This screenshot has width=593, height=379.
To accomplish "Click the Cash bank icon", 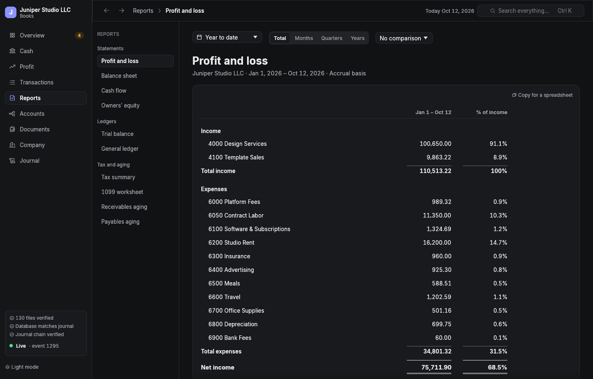I will 12,51.
